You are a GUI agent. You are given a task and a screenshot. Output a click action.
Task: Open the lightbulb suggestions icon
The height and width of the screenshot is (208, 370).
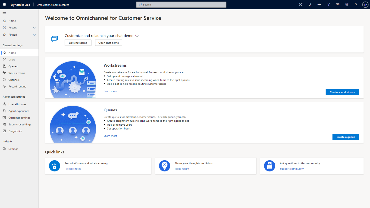point(310,4)
